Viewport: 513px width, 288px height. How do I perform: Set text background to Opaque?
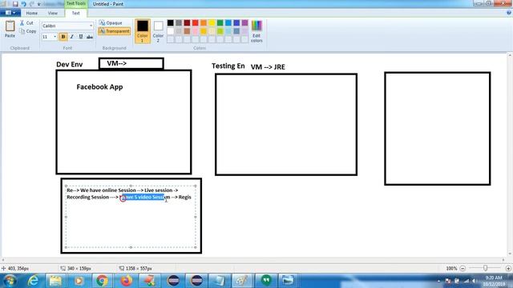coord(111,23)
